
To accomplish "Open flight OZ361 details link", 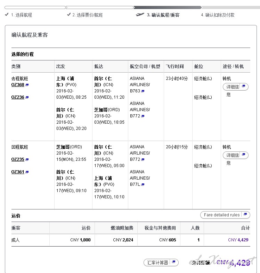I will click(18, 172).
